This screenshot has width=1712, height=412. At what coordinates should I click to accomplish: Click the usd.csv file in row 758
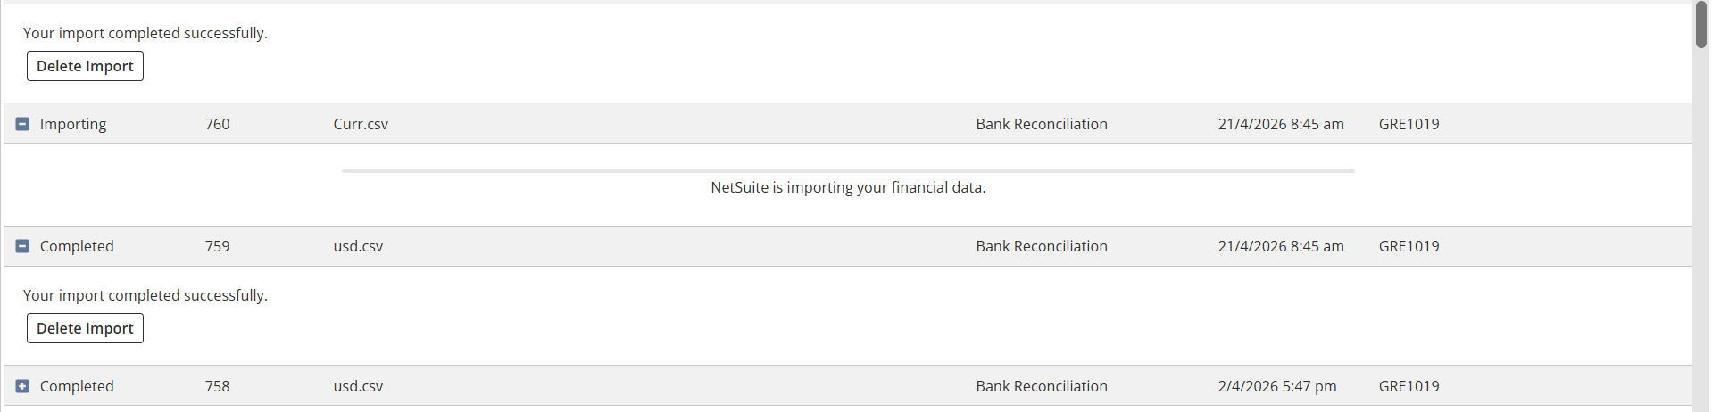point(358,386)
